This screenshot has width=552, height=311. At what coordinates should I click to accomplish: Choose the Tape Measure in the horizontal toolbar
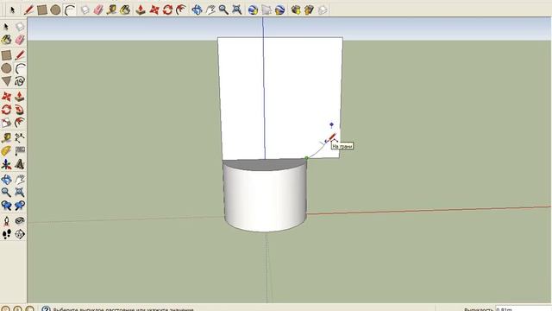tap(111, 10)
